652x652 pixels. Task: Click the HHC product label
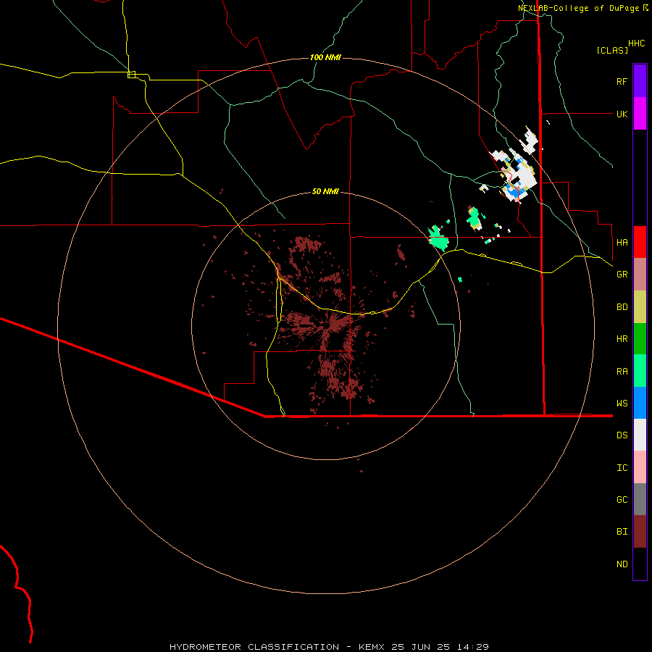coord(636,43)
